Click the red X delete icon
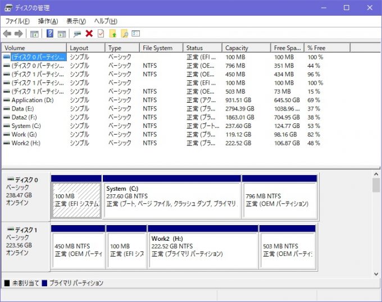 pyautogui.click(x=89, y=33)
